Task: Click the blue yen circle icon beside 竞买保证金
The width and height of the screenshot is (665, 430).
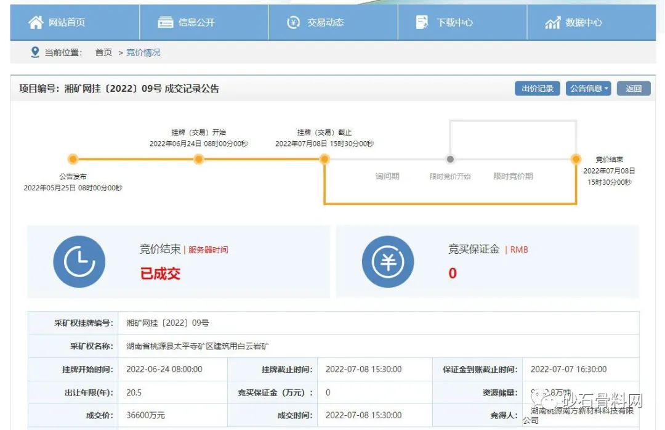Action: pos(388,262)
